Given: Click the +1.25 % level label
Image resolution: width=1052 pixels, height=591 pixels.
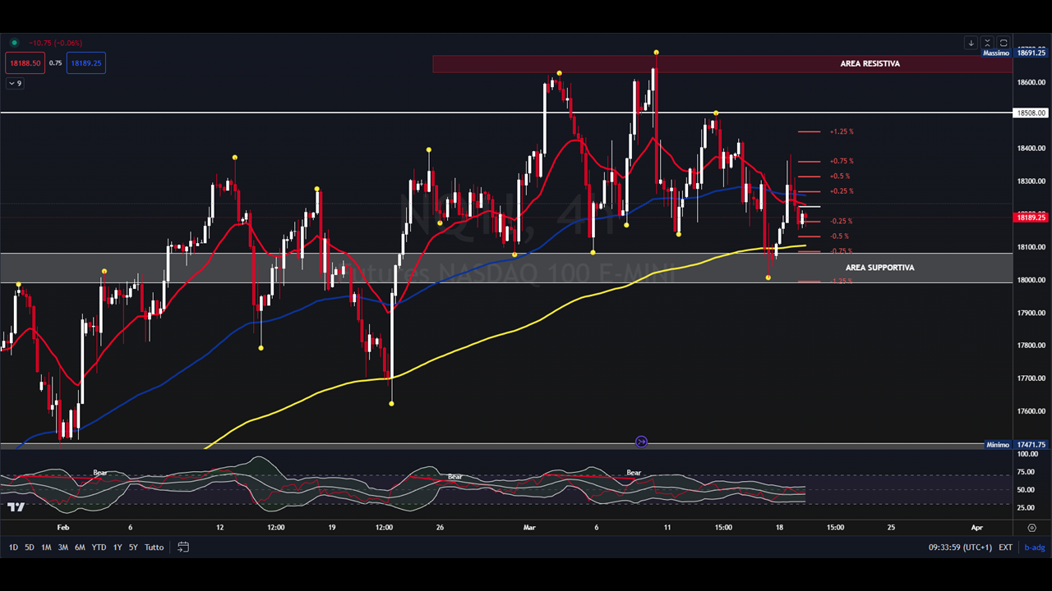Looking at the screenshot, I should pyautogui.click(x=842, y=131).
